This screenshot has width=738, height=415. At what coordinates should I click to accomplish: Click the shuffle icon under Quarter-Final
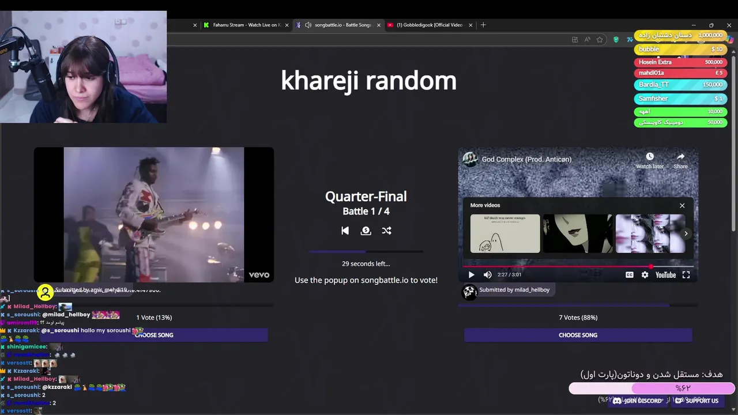click(x=386, y=231)
